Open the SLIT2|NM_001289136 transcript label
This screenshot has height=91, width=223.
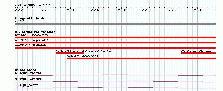29,73
